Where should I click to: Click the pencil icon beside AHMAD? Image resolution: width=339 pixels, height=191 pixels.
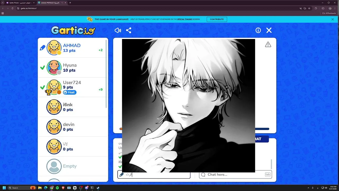pos(42,48)
